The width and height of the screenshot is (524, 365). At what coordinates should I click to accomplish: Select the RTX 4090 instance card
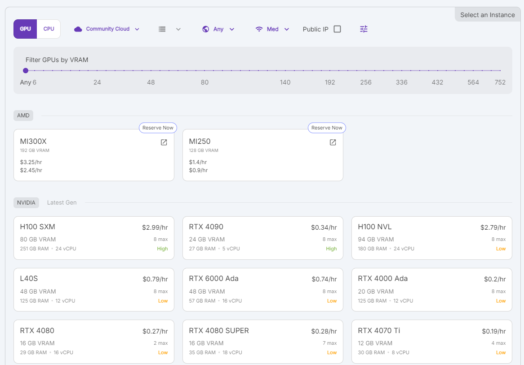[x=262, y=237]
